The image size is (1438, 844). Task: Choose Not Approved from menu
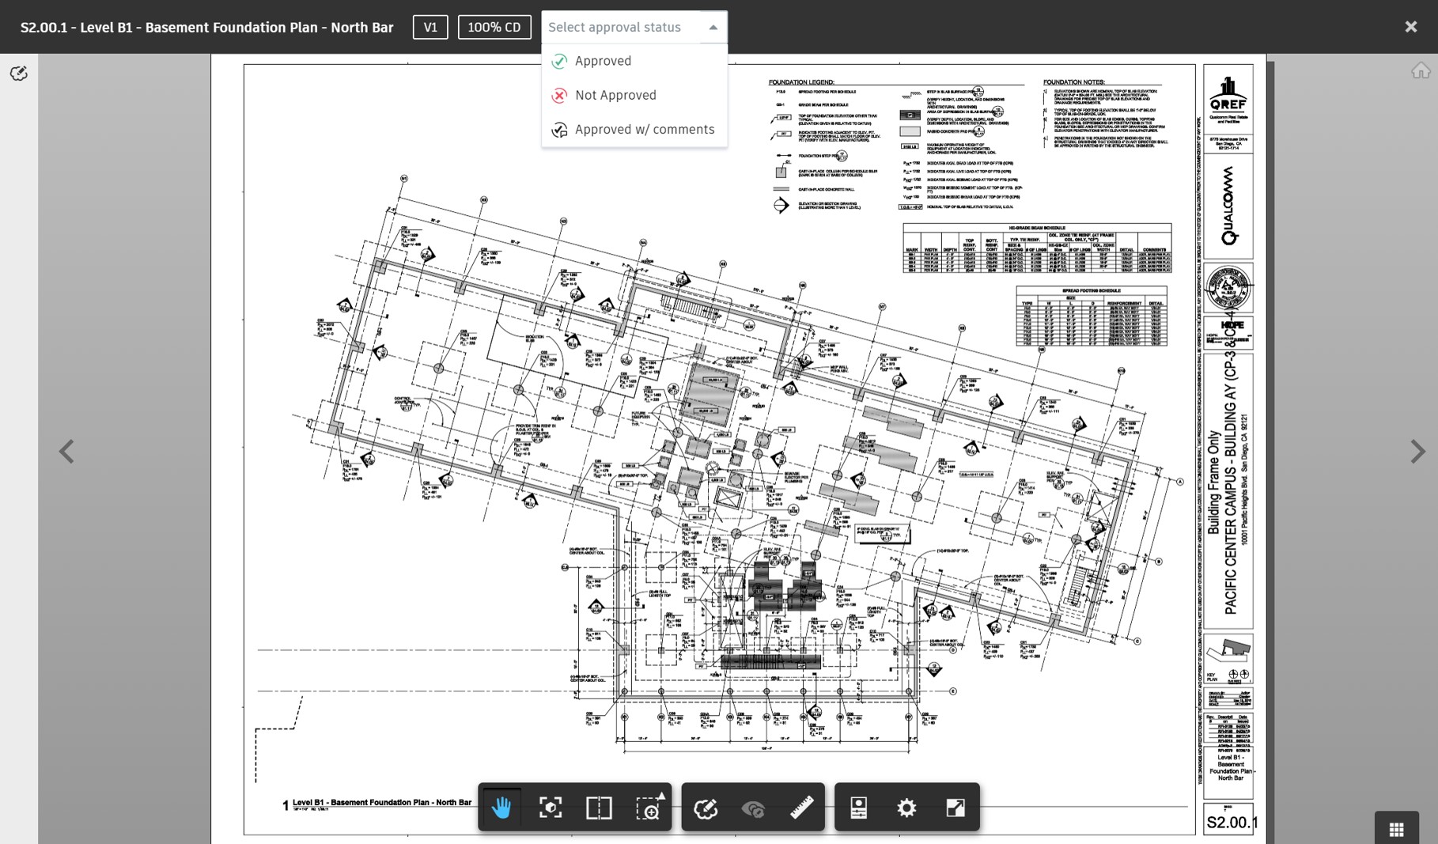click(615, 95)
